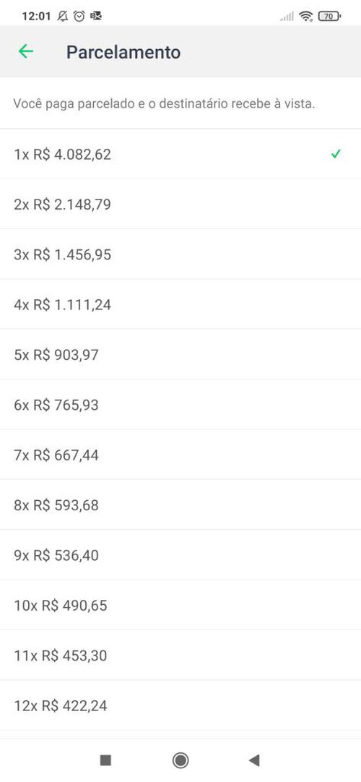Tap the muted bell status icon

pos(62,16)
